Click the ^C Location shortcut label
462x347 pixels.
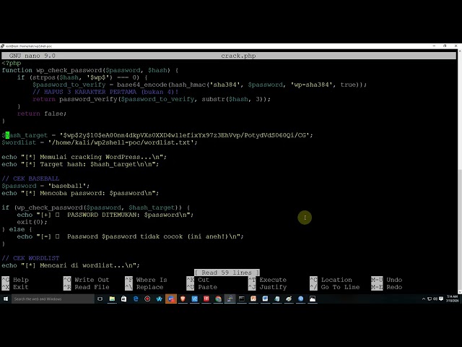[x=331, y=280]
